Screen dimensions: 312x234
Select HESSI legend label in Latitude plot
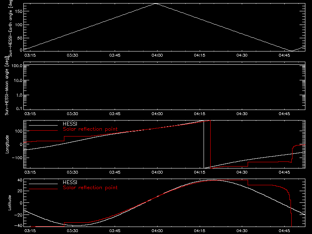click(70, 182)
